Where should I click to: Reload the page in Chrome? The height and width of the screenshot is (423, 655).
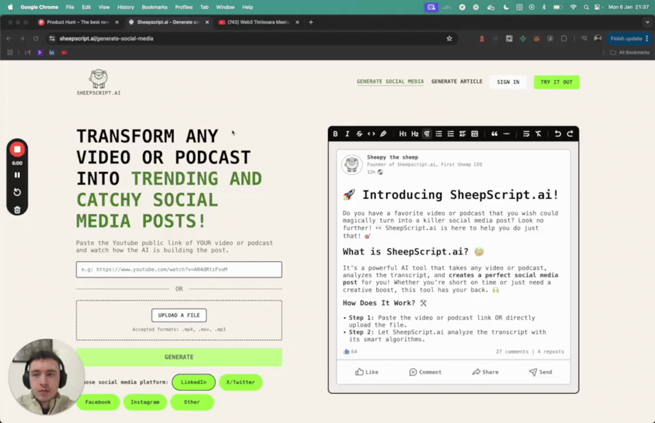point(36,38)
